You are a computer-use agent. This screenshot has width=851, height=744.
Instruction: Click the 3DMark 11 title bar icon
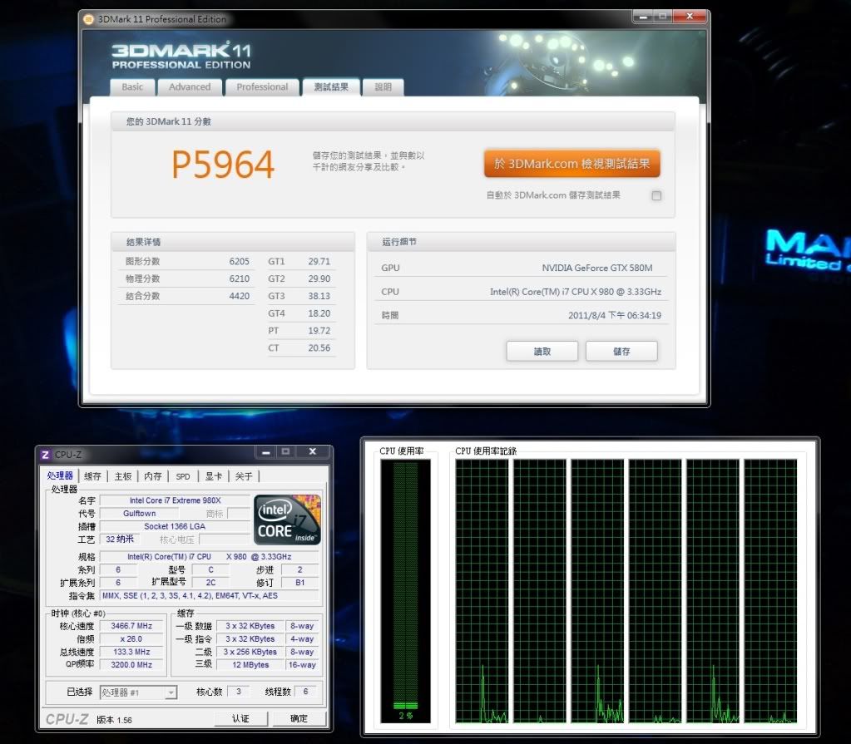(88, 19)
